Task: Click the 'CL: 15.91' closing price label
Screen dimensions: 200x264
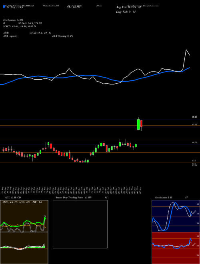Action: pyautogui.click(x=73, y=8)
